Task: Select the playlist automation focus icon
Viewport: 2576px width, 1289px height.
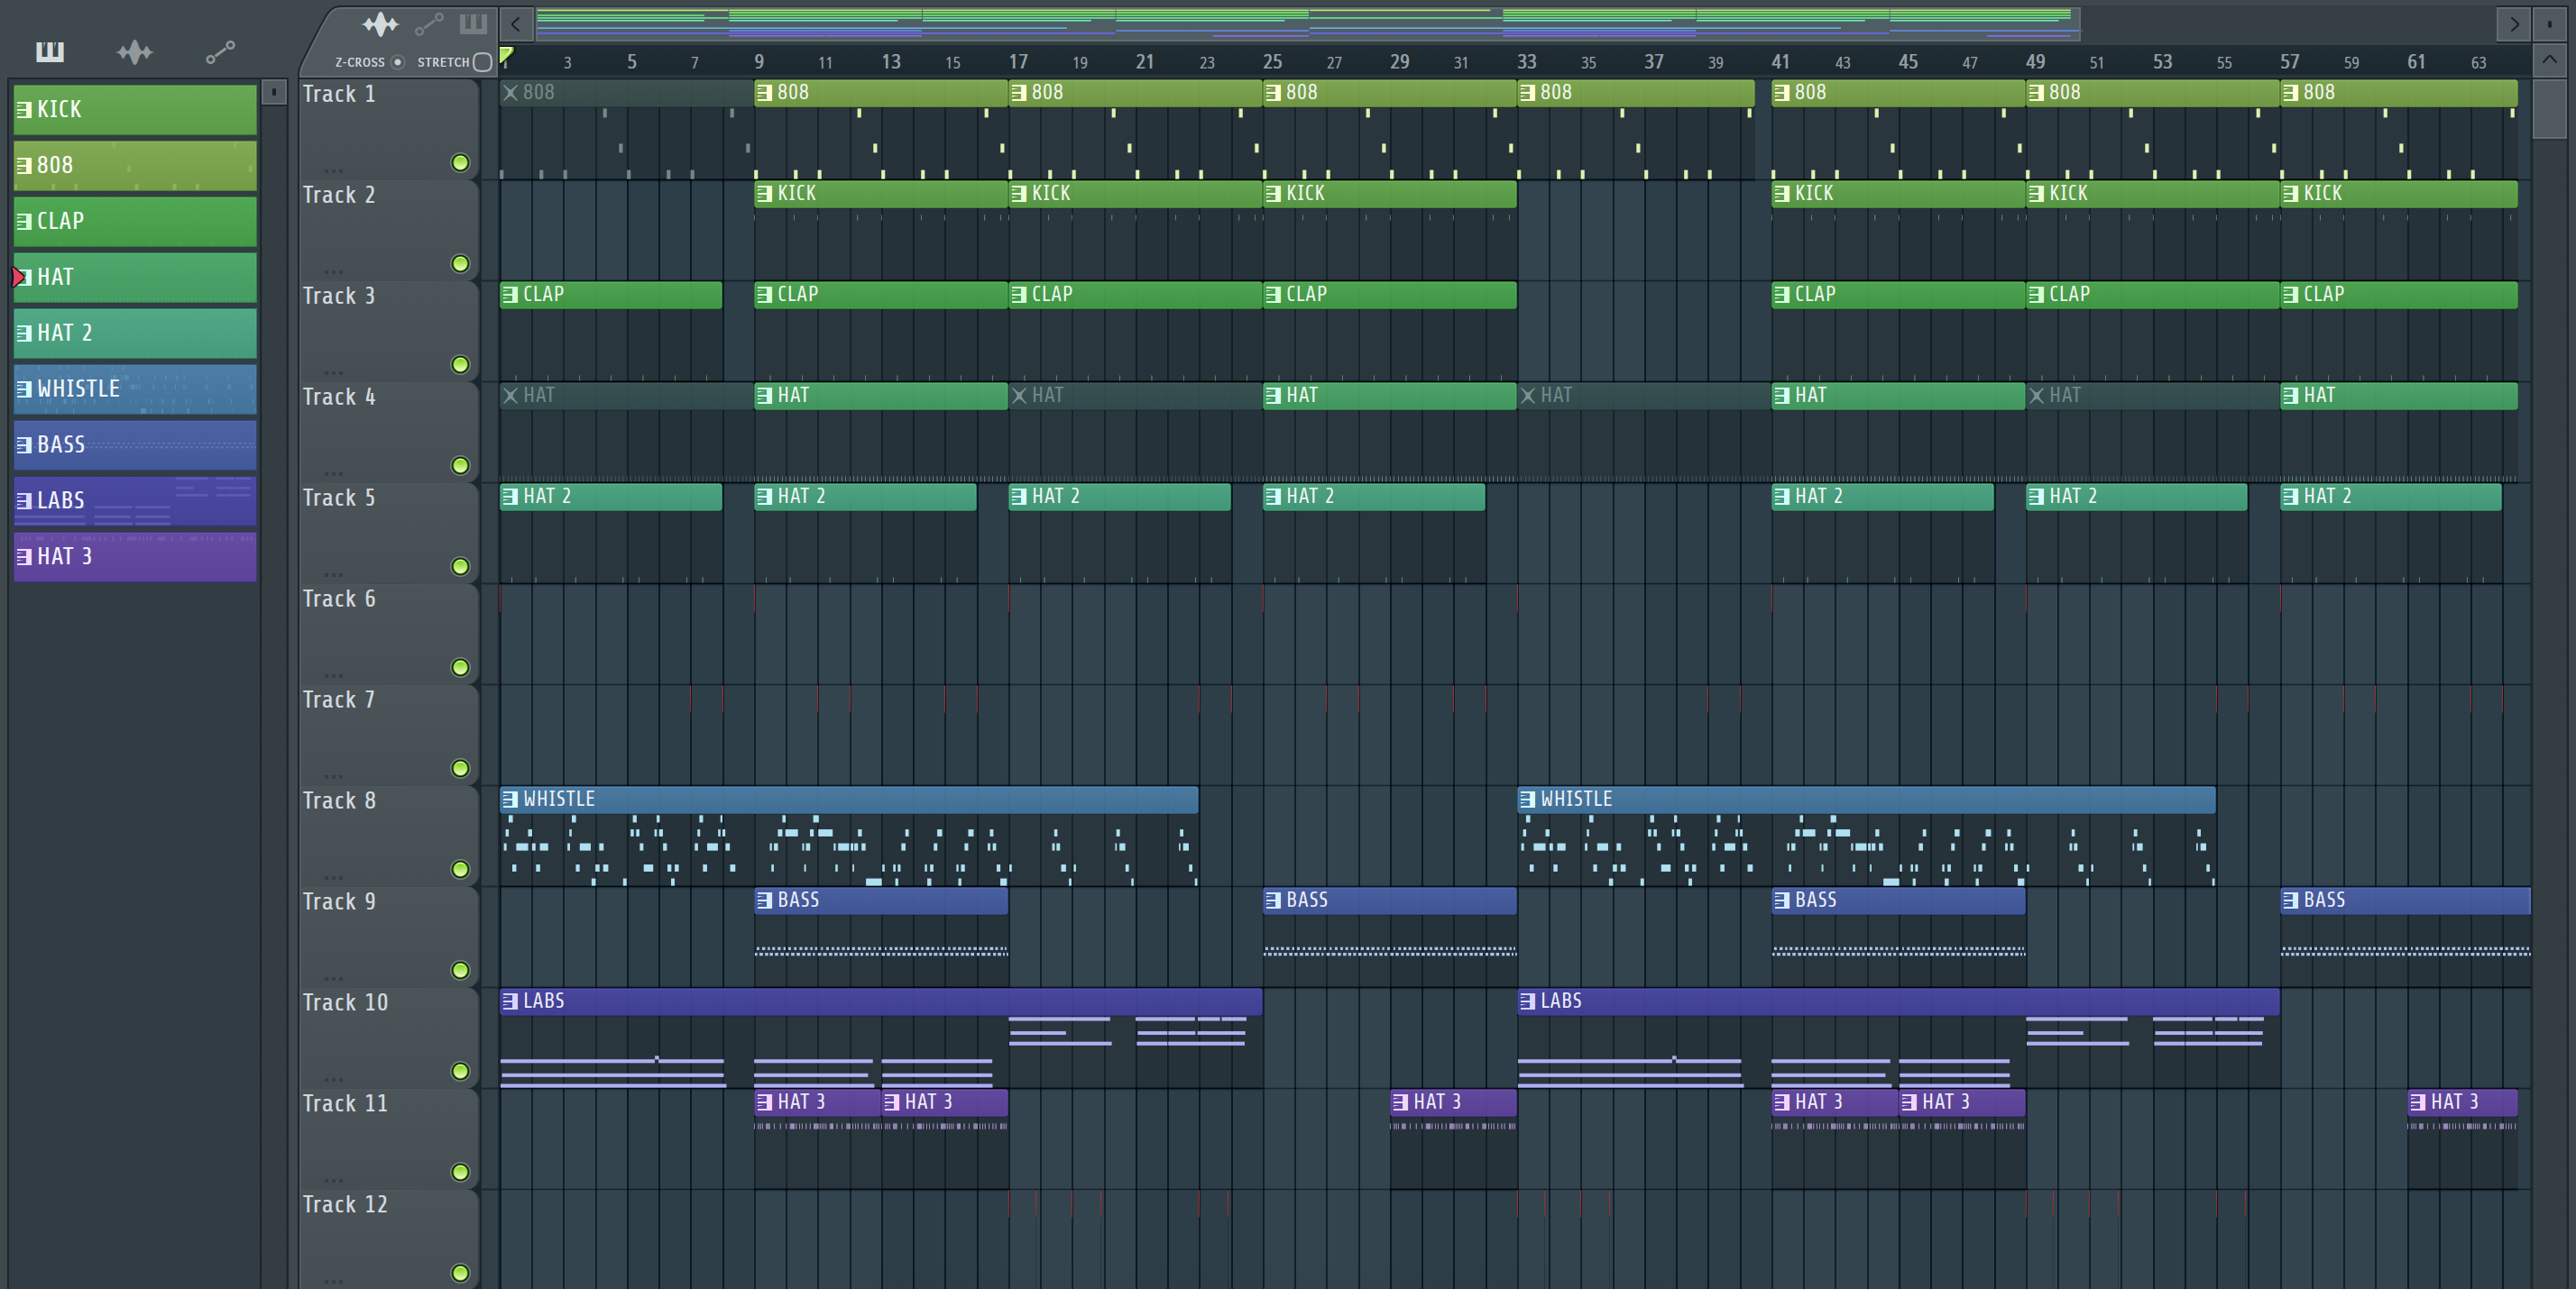Action: 429,24
